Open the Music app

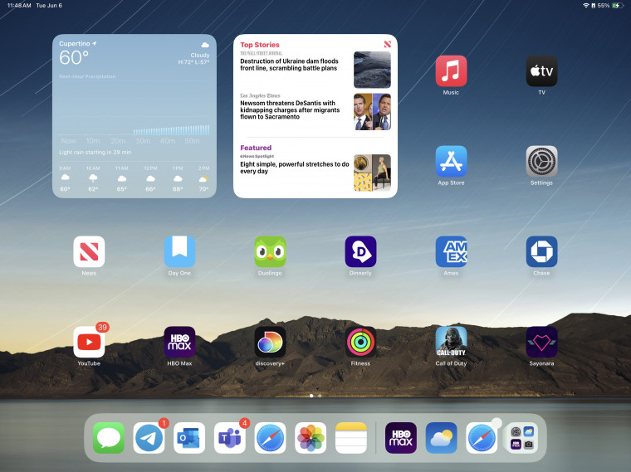451,71
